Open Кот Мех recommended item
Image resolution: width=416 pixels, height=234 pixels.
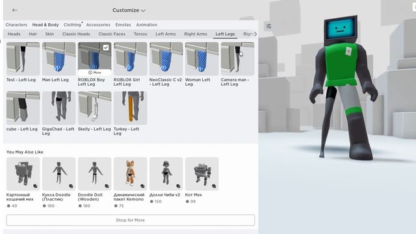pos(202,174)
